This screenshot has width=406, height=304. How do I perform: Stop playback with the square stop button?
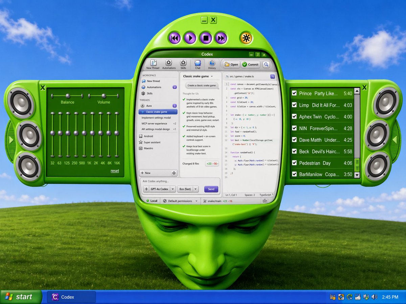point(205,38)
